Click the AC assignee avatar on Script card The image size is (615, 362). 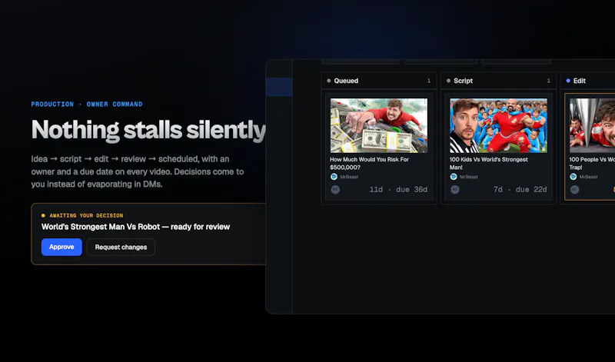click(454, 189)
